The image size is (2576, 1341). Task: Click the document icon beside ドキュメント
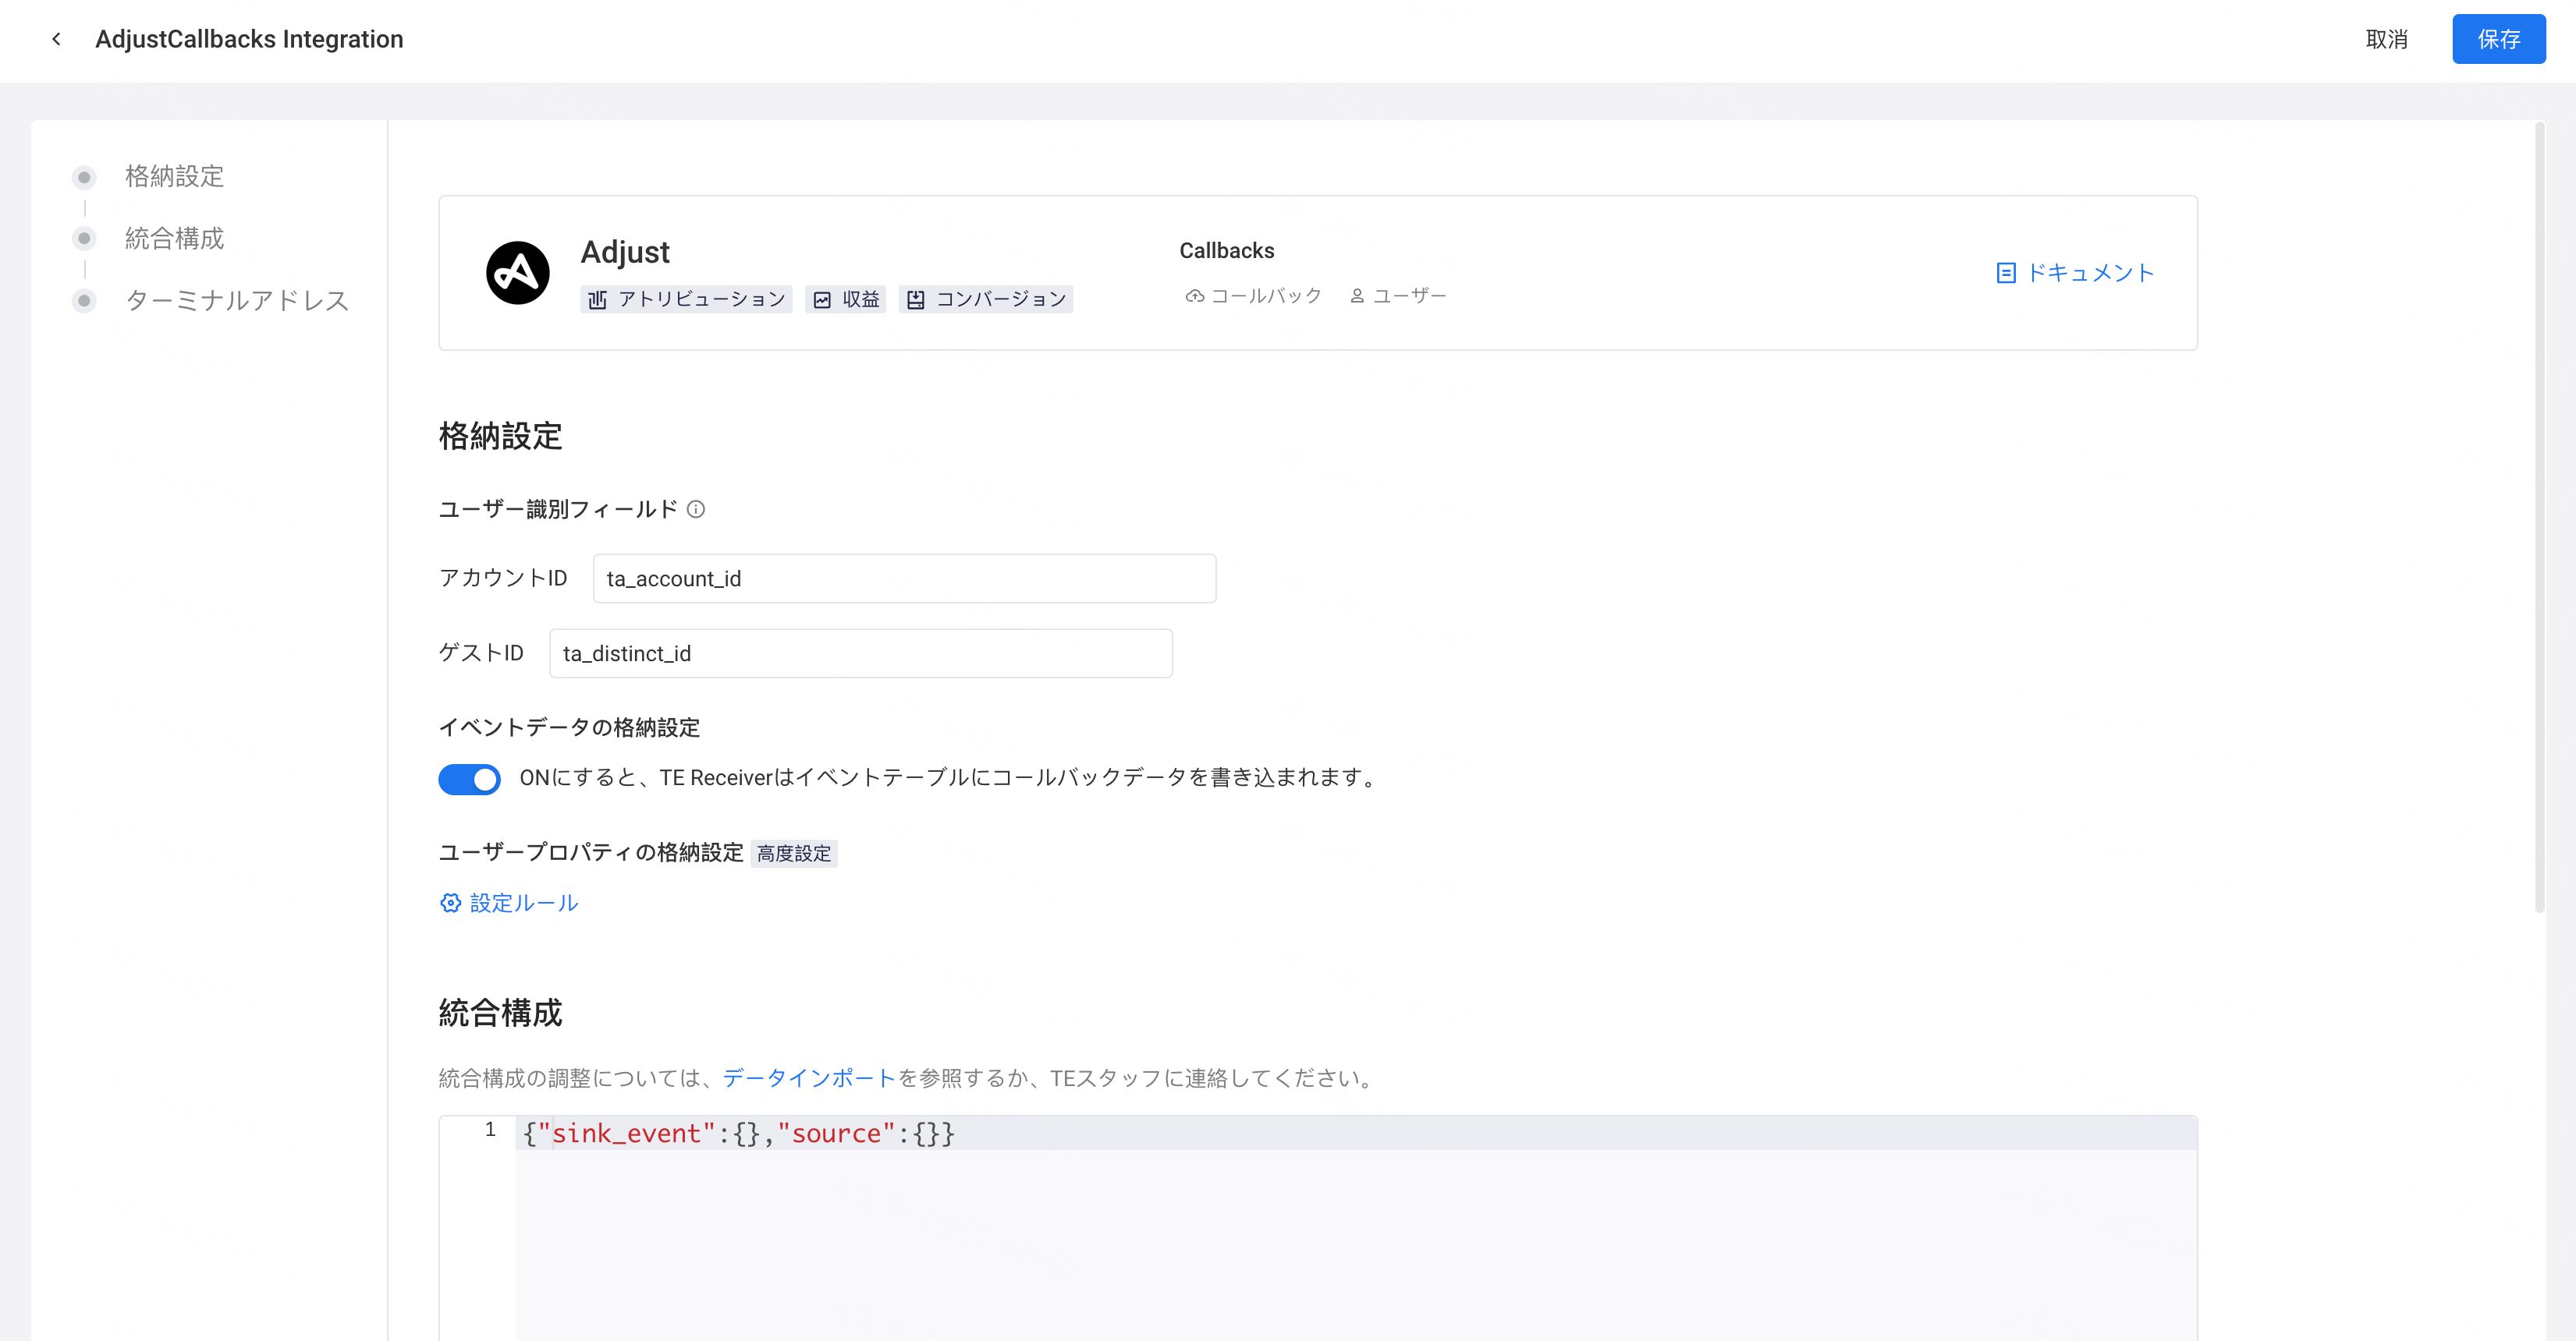tap(2005, 273)
